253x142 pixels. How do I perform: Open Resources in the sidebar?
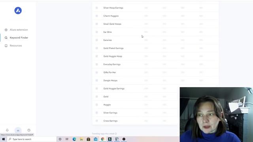(16, 46)
